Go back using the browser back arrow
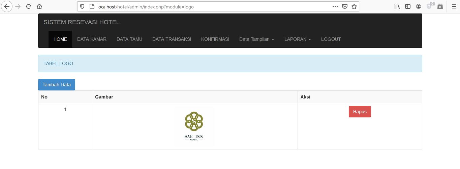 [6, 6]
